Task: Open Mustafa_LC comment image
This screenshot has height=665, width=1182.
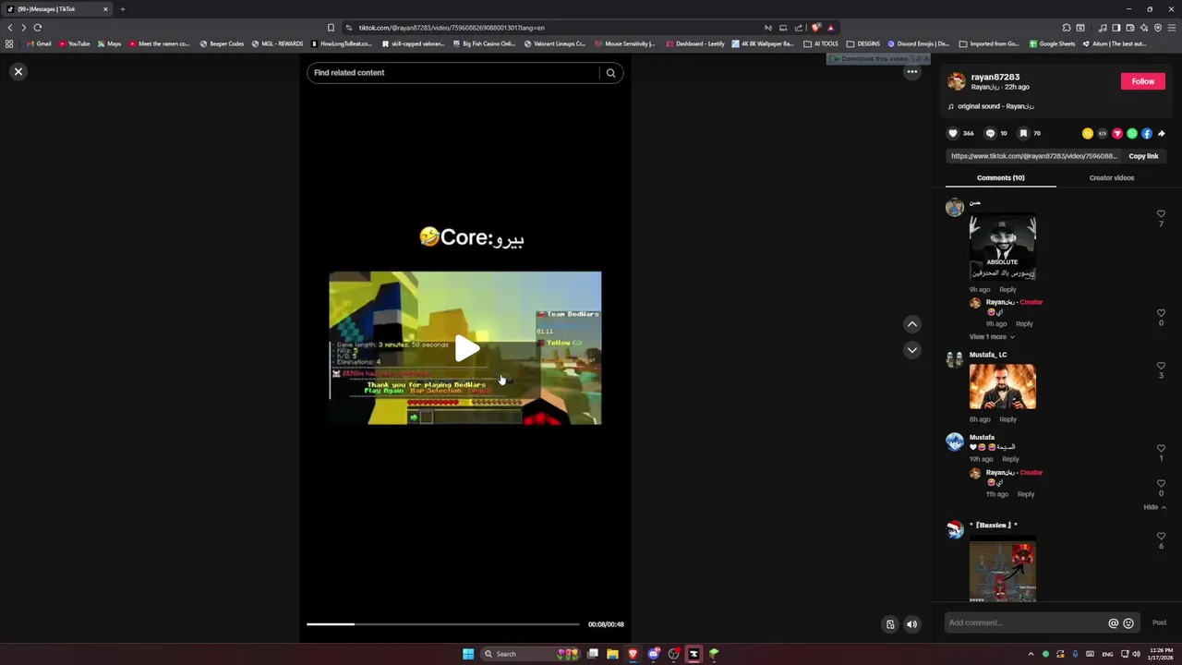Action: (1002, 386)
